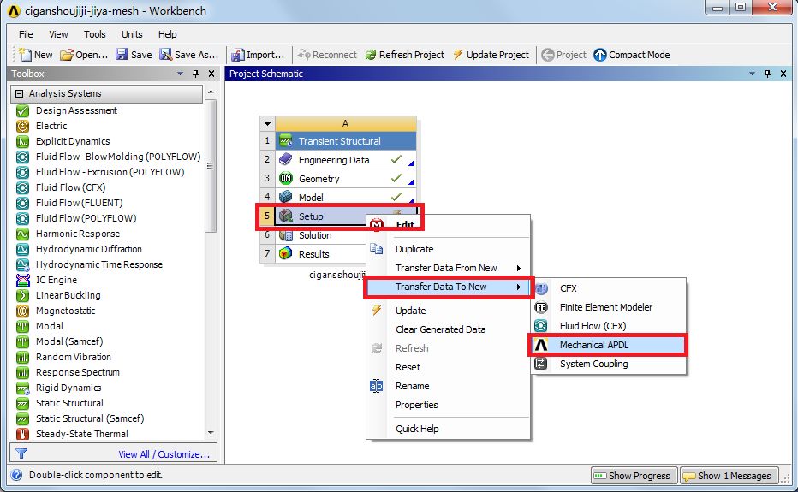Click Open... in the toolbar
The image size is (798, 492).
tap(84, 55)
